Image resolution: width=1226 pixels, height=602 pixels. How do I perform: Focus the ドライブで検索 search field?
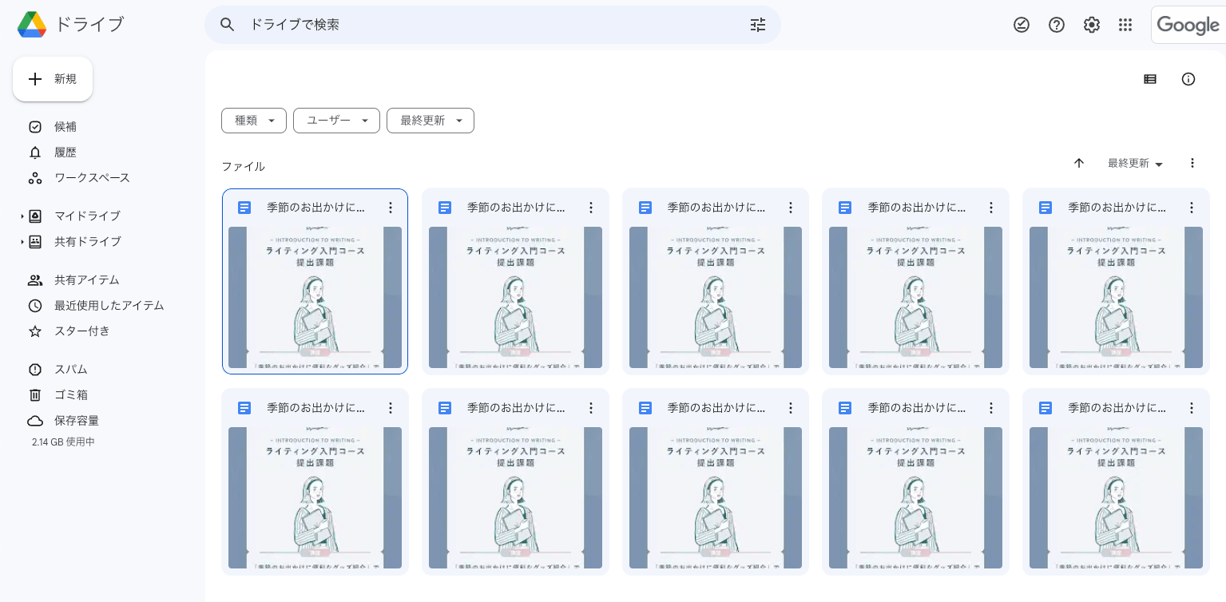click(x=493, y=25)
